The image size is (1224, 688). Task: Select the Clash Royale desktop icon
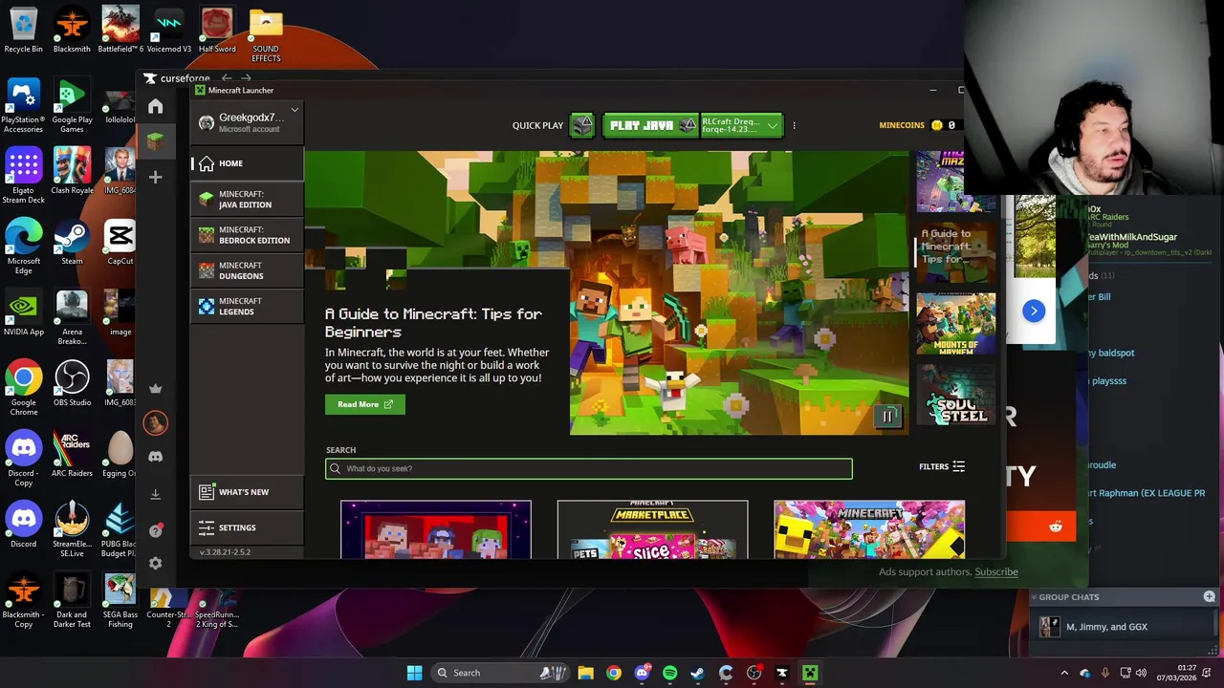coord(72,171)
